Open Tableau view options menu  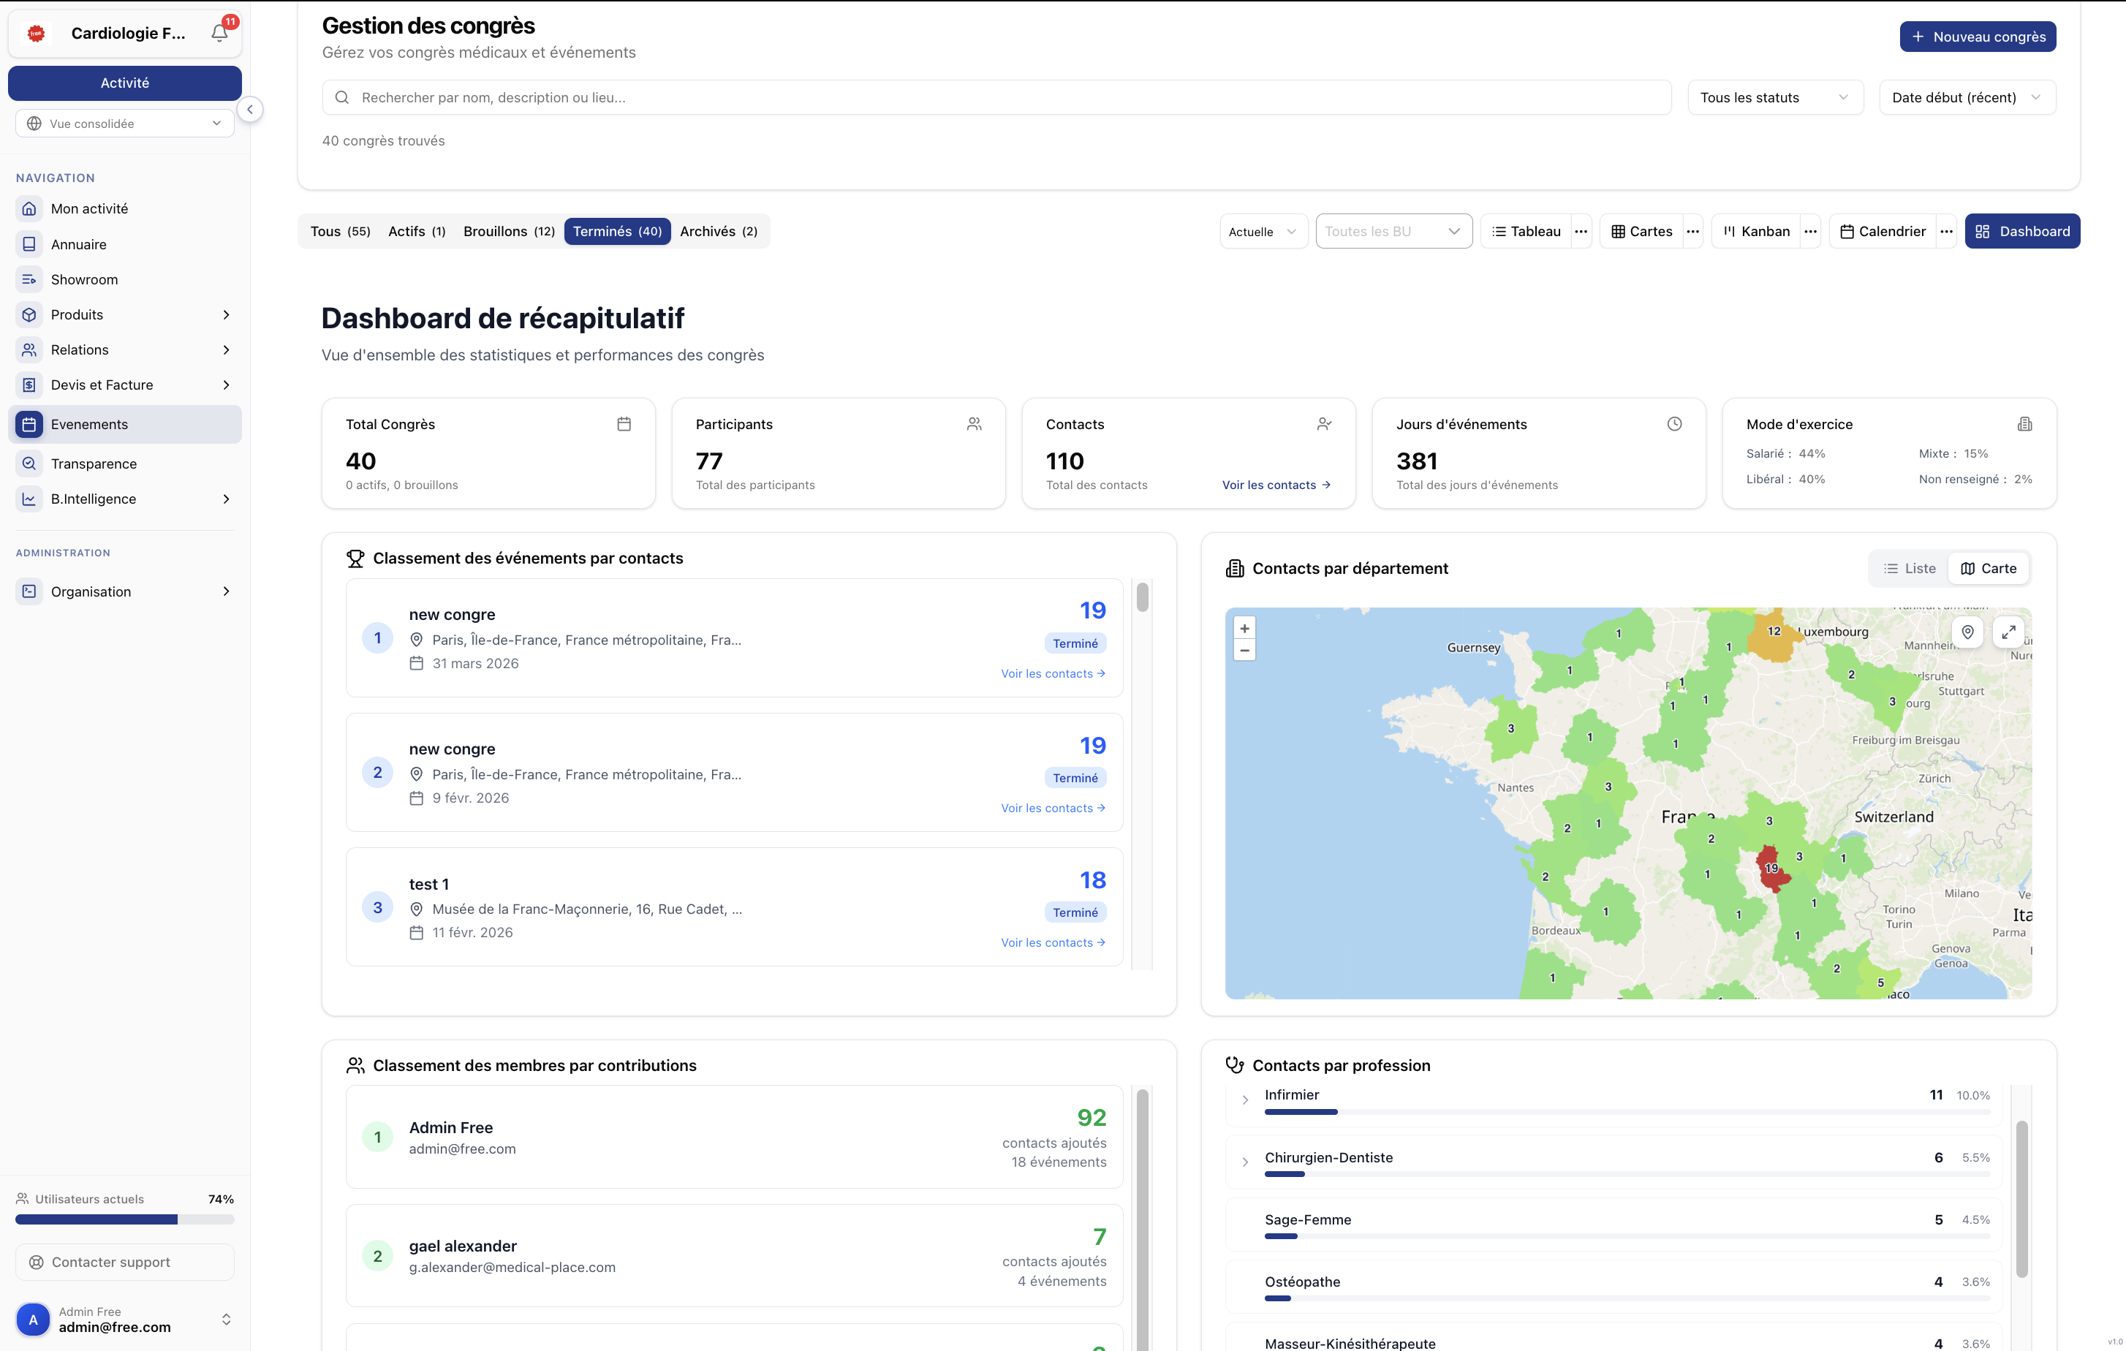pos(1581,231)
